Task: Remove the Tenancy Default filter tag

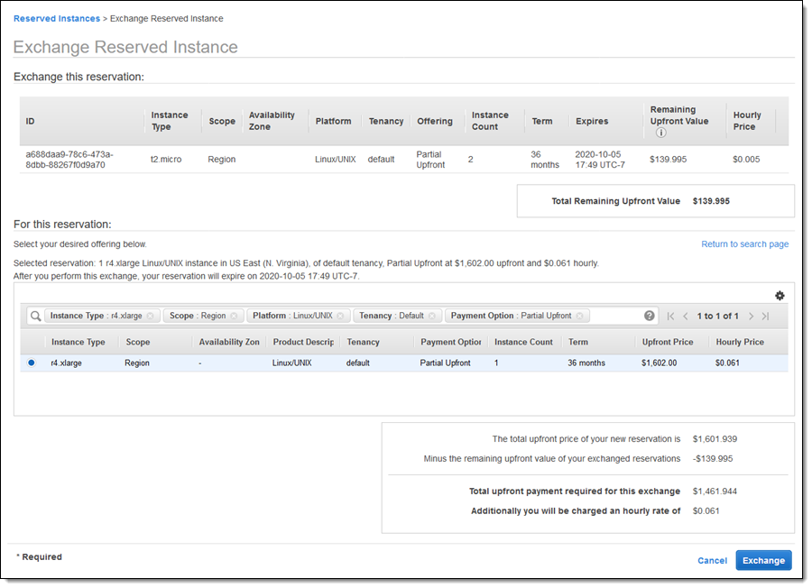Action: click(432, 317)
